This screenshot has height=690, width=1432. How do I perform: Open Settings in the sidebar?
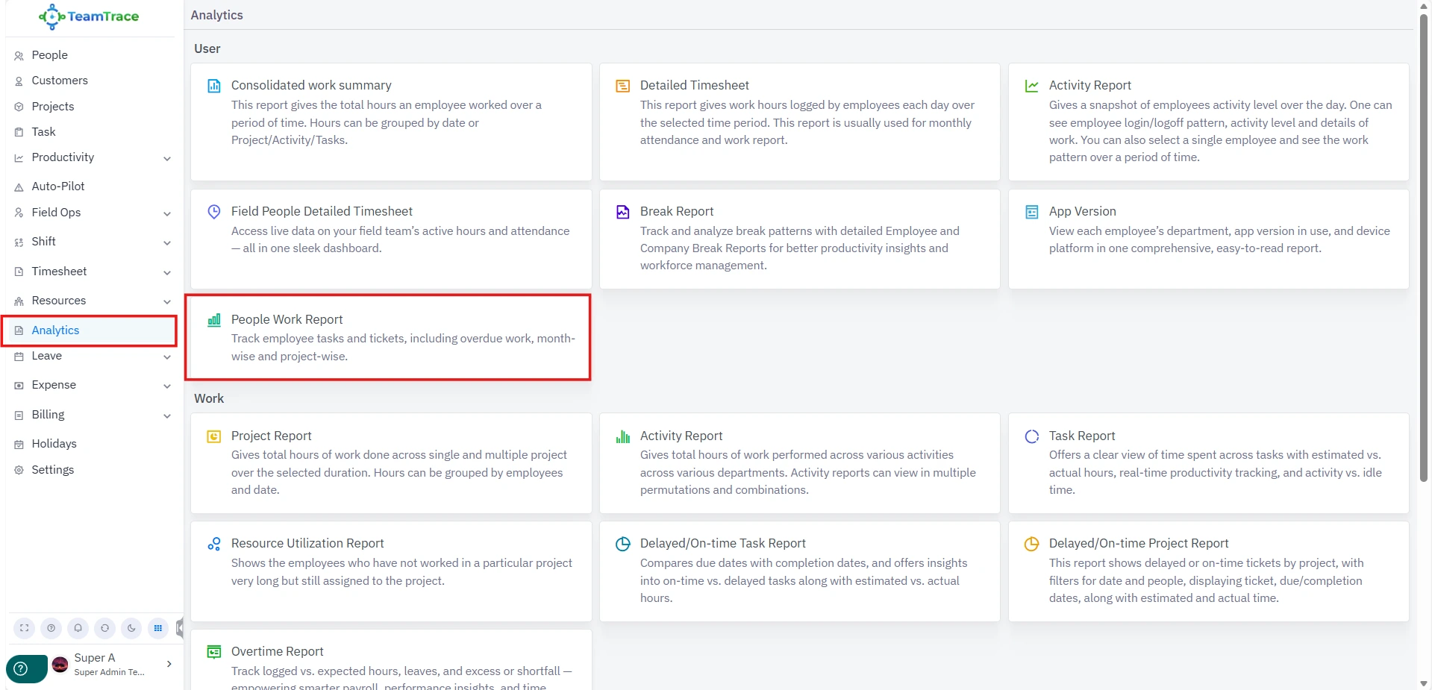(x=52, y=470)
